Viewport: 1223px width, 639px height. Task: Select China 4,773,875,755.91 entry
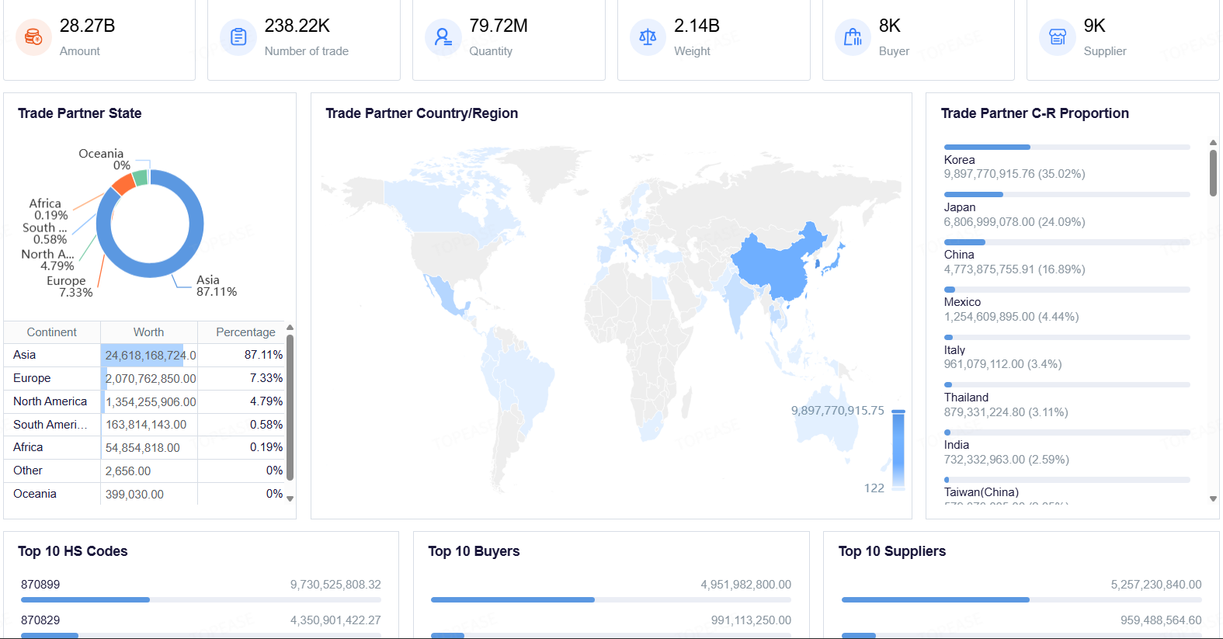click(1067, 258)
